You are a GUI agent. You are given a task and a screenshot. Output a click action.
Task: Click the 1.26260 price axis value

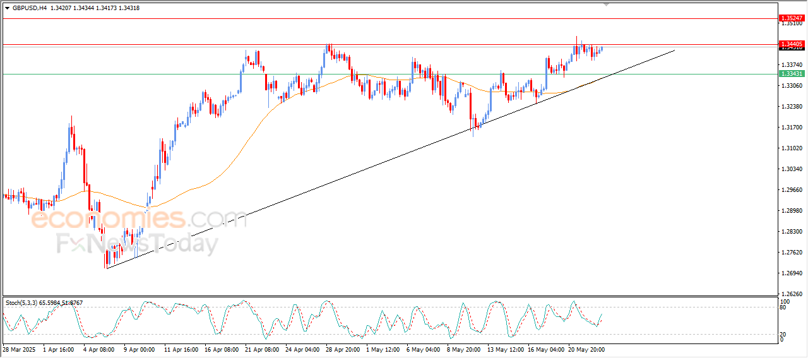tap(791, 294)
